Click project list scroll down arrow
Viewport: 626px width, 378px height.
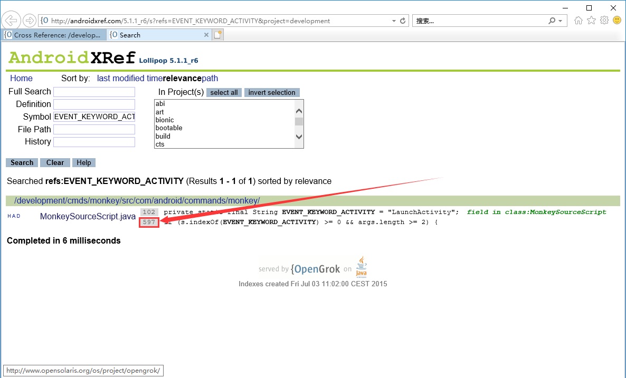[x=299, y=137]
